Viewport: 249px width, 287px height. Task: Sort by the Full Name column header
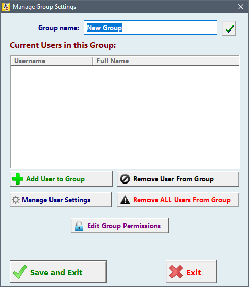(166, 61)
